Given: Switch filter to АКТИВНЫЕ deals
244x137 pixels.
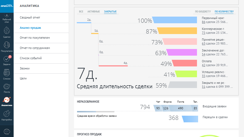Looking at the screenshot, I should [93, 12].
